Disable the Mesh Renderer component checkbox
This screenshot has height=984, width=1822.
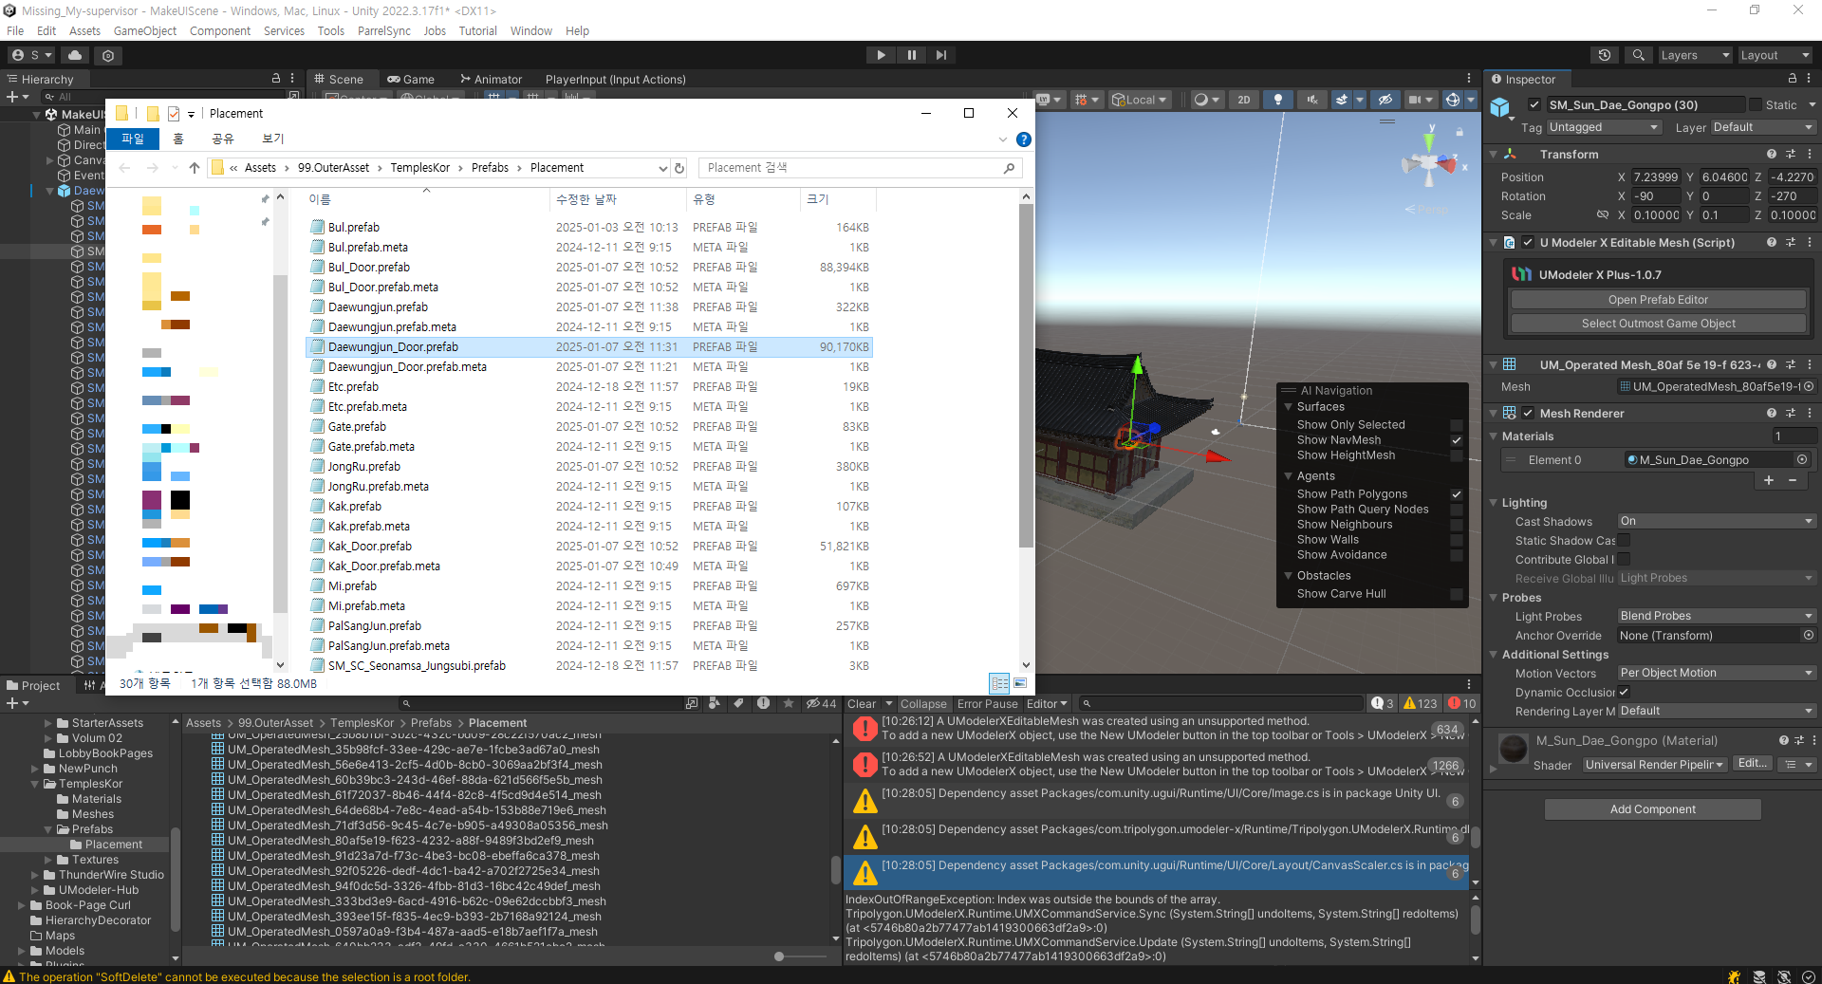[x=1528, y=413]
